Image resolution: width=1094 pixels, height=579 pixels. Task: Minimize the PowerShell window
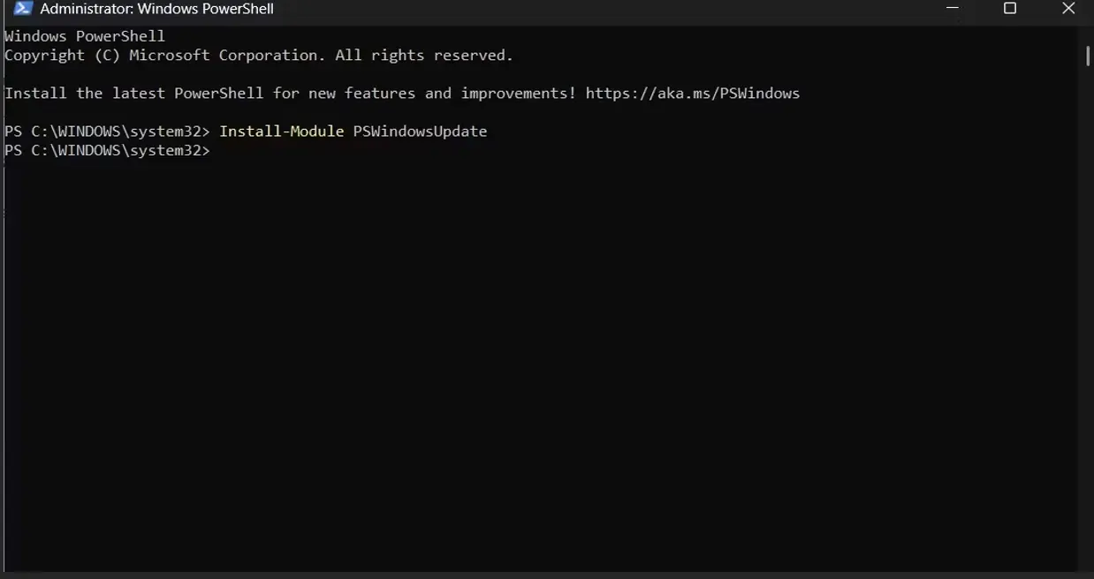(x=953, y=9)
